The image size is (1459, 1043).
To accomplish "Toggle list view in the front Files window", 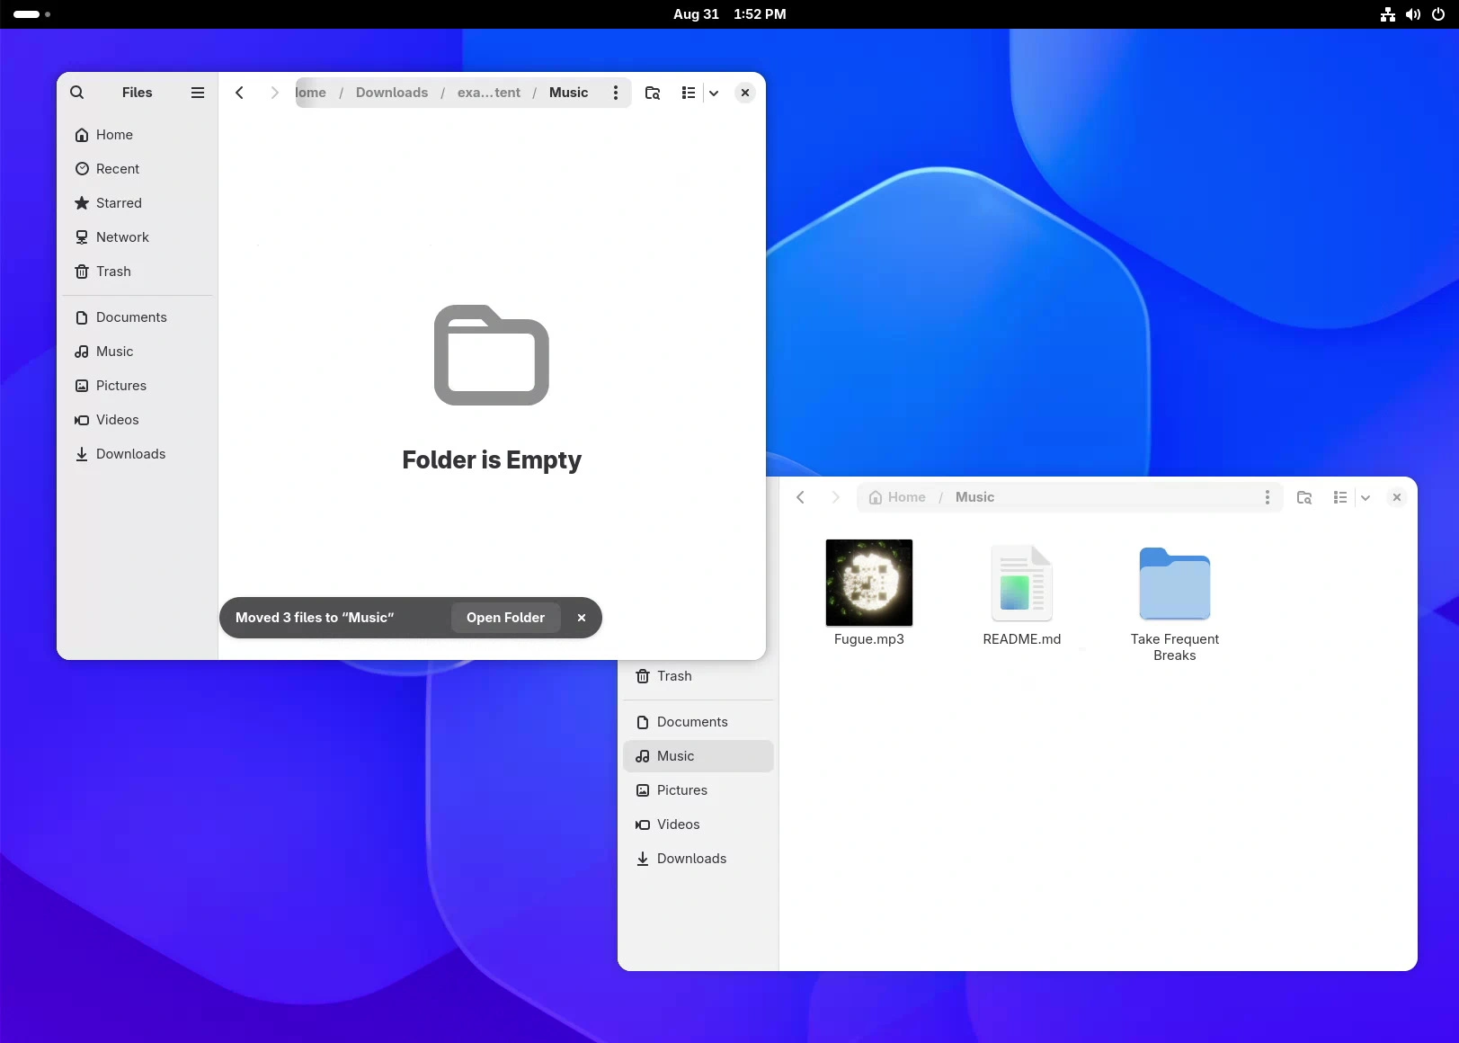I will (689, 93).
